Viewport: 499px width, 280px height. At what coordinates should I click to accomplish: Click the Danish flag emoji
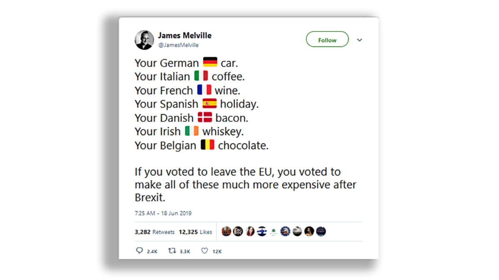click(205, 117)
